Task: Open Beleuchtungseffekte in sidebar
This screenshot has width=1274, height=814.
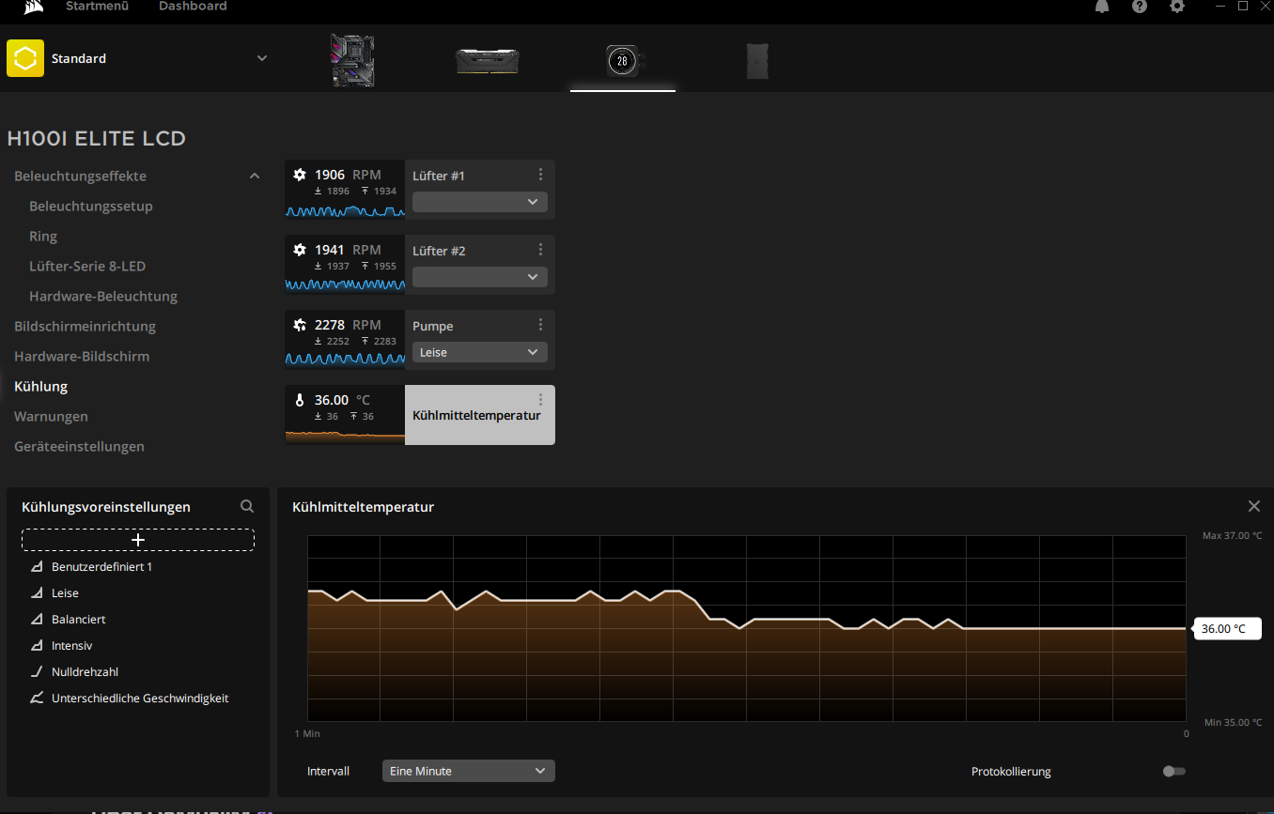Action: 80,176
